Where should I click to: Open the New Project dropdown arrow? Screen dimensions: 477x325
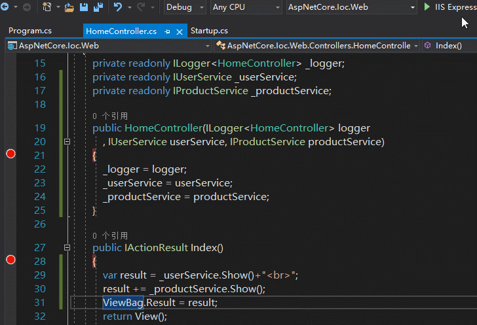pos(58,7)
